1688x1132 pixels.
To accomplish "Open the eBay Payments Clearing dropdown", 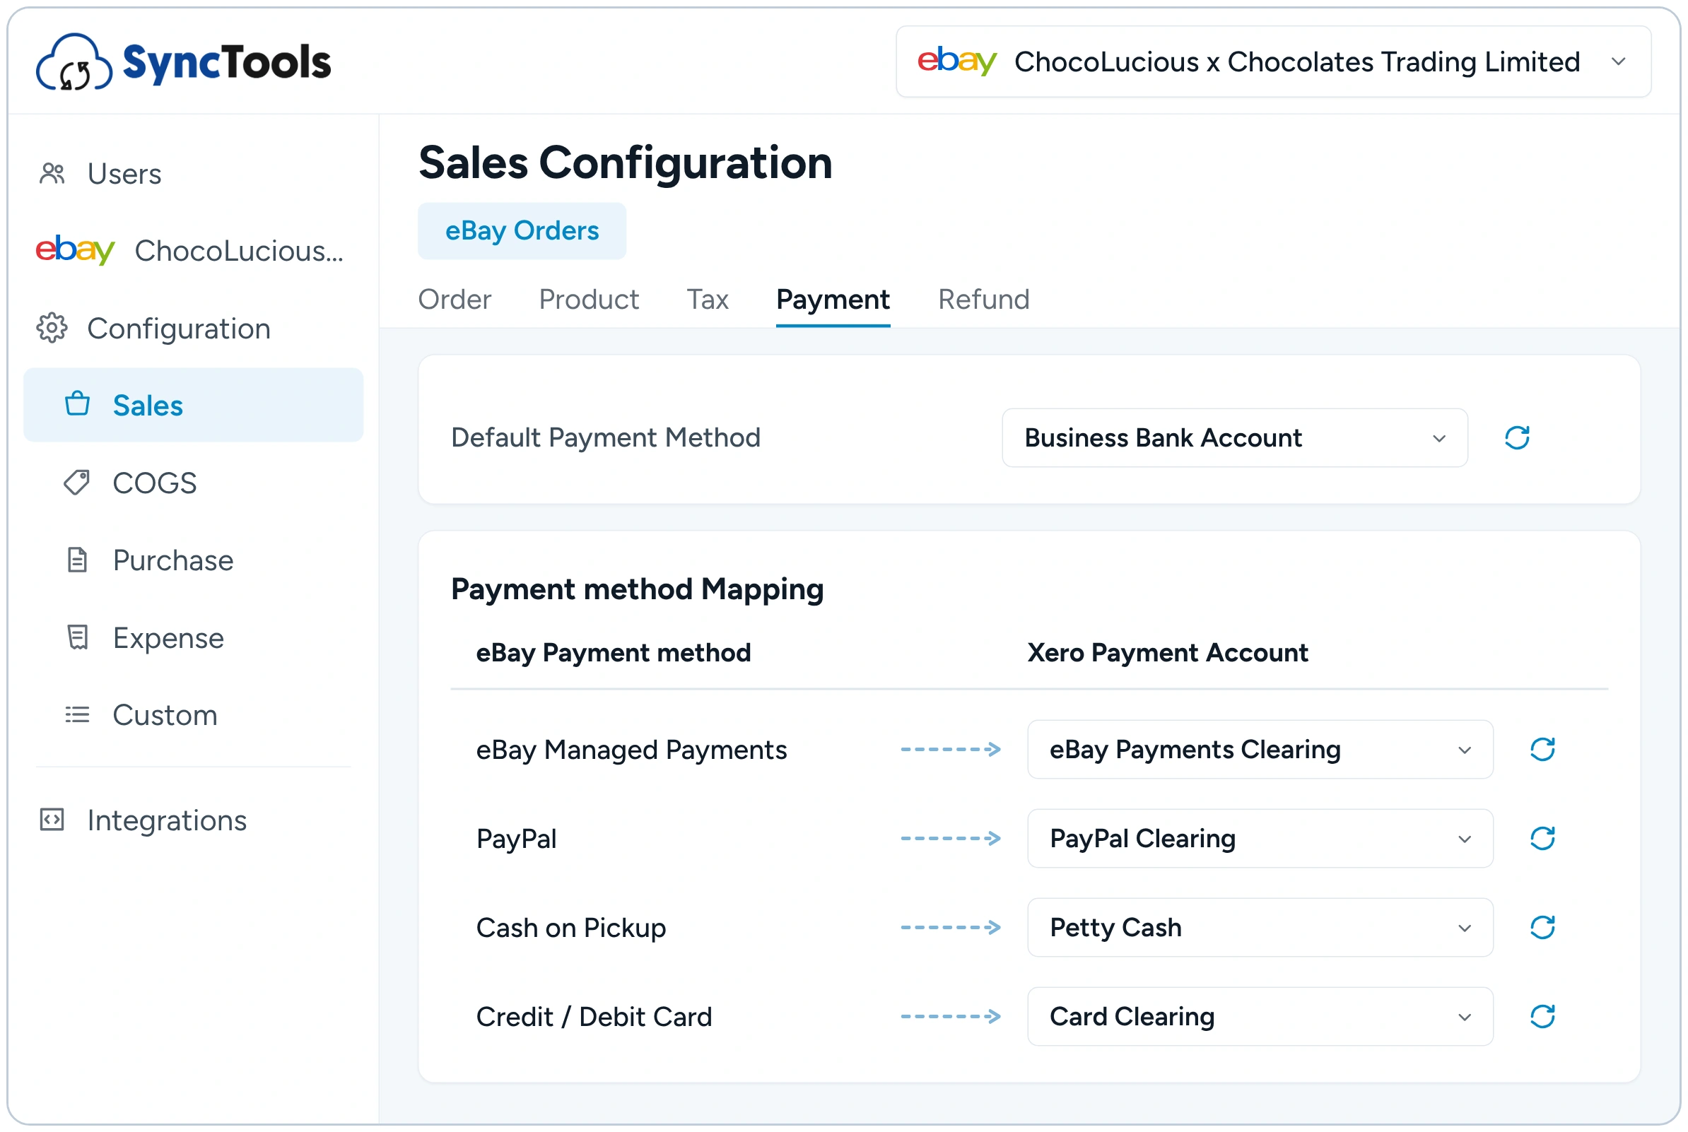I will pyautogui.click(x=1260, y=750).
